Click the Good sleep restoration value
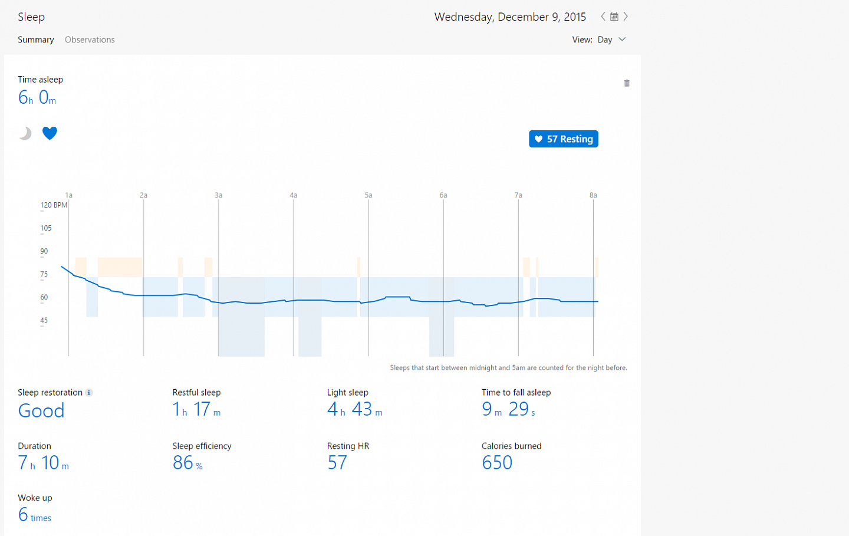The height and width of the screenshot is (536, 849). coord(41,410)
